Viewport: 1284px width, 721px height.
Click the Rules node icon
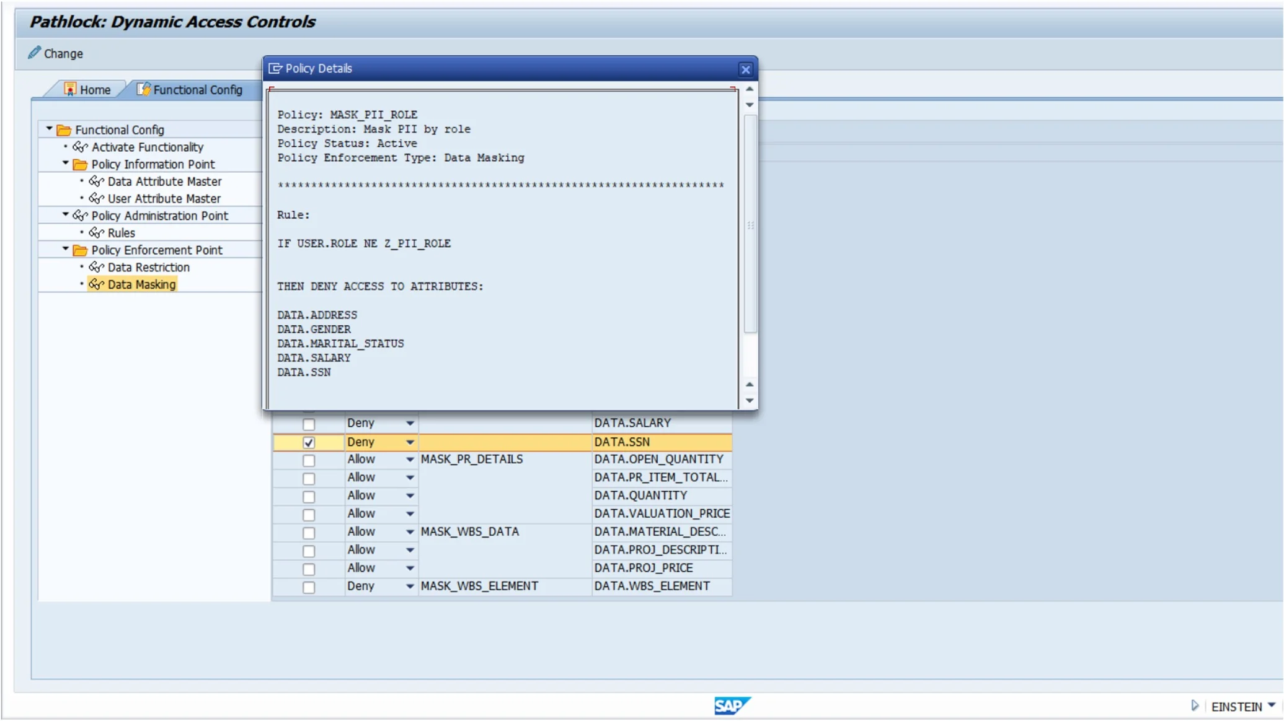pyautogui.click(x=96, y=233)
